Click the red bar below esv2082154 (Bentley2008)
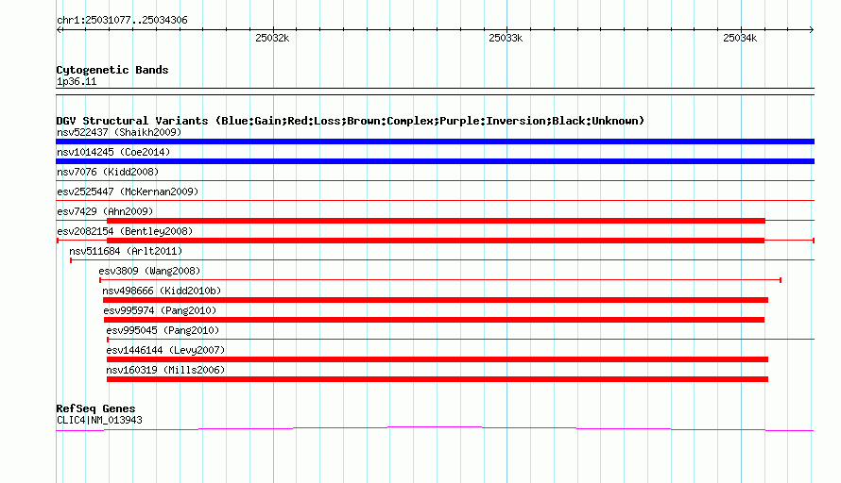 coord(436,241)
